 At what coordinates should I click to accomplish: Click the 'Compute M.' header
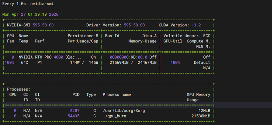198,41
